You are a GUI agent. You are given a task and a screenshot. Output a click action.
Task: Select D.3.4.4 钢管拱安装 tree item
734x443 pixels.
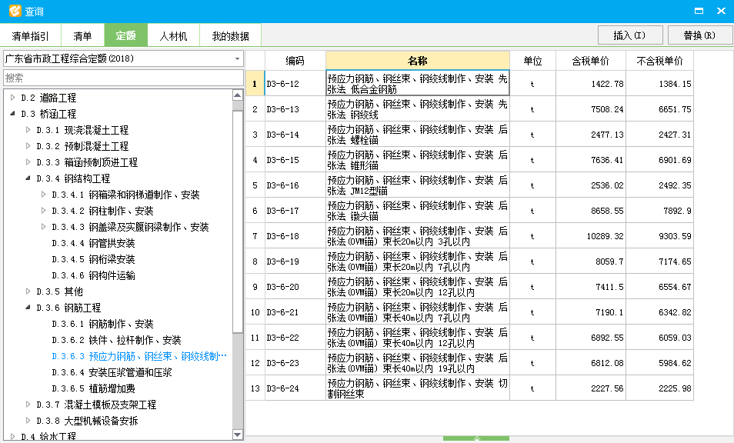click(x=93, y=243)
